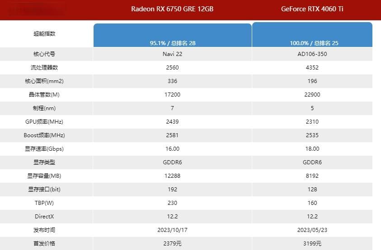Select the 160 TBP value
This screenshot has height=250, width=381.
(x=312, y=203)
